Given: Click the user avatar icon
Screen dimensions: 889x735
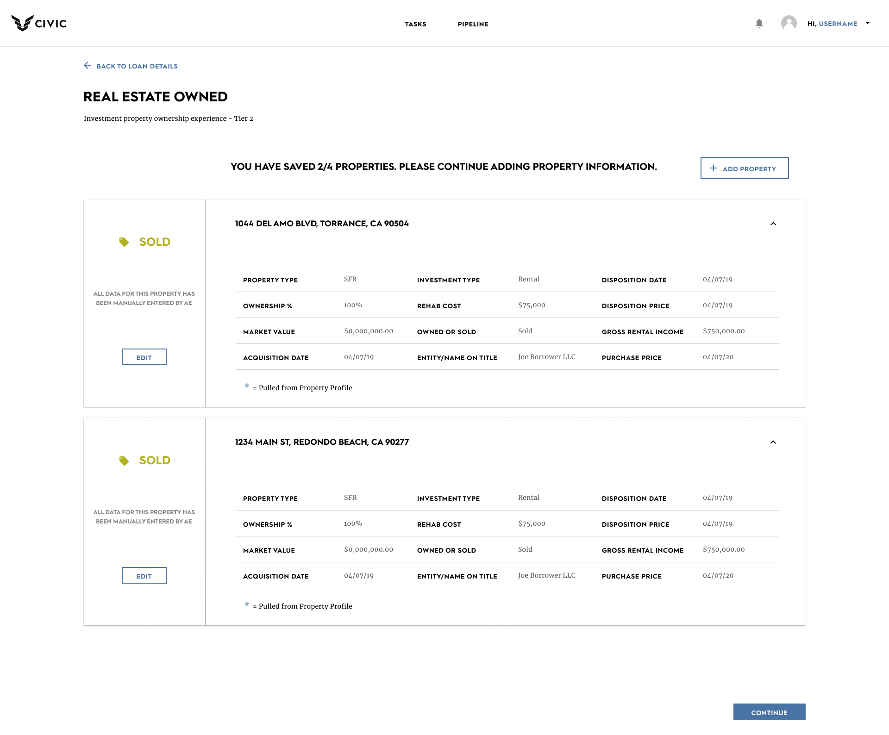Looking at the screenshot, I should pos(789,23).
